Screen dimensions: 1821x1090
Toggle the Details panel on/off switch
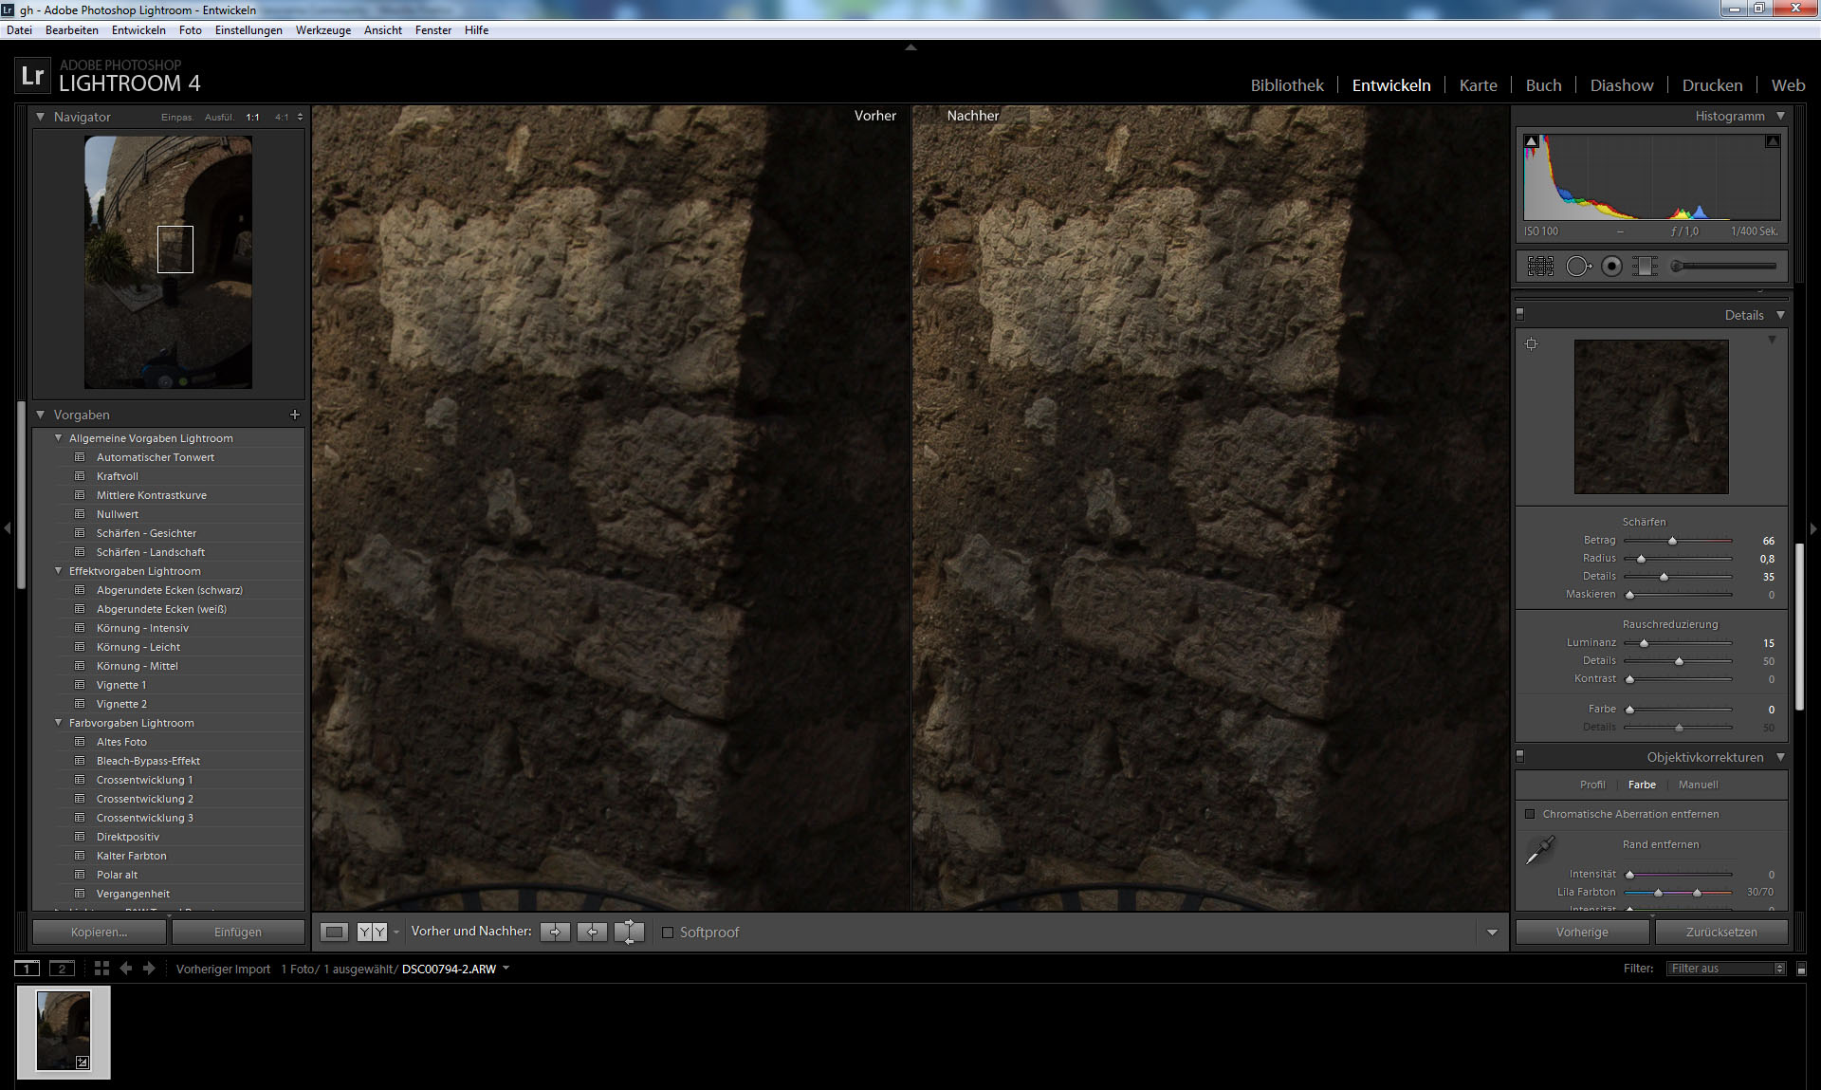(1520, 314)
